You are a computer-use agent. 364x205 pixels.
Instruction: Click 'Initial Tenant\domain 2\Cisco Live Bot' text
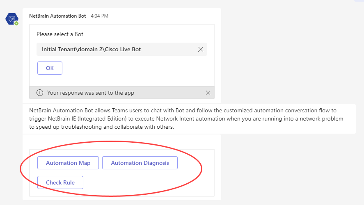pyautogui.click(x=91, y=49)
